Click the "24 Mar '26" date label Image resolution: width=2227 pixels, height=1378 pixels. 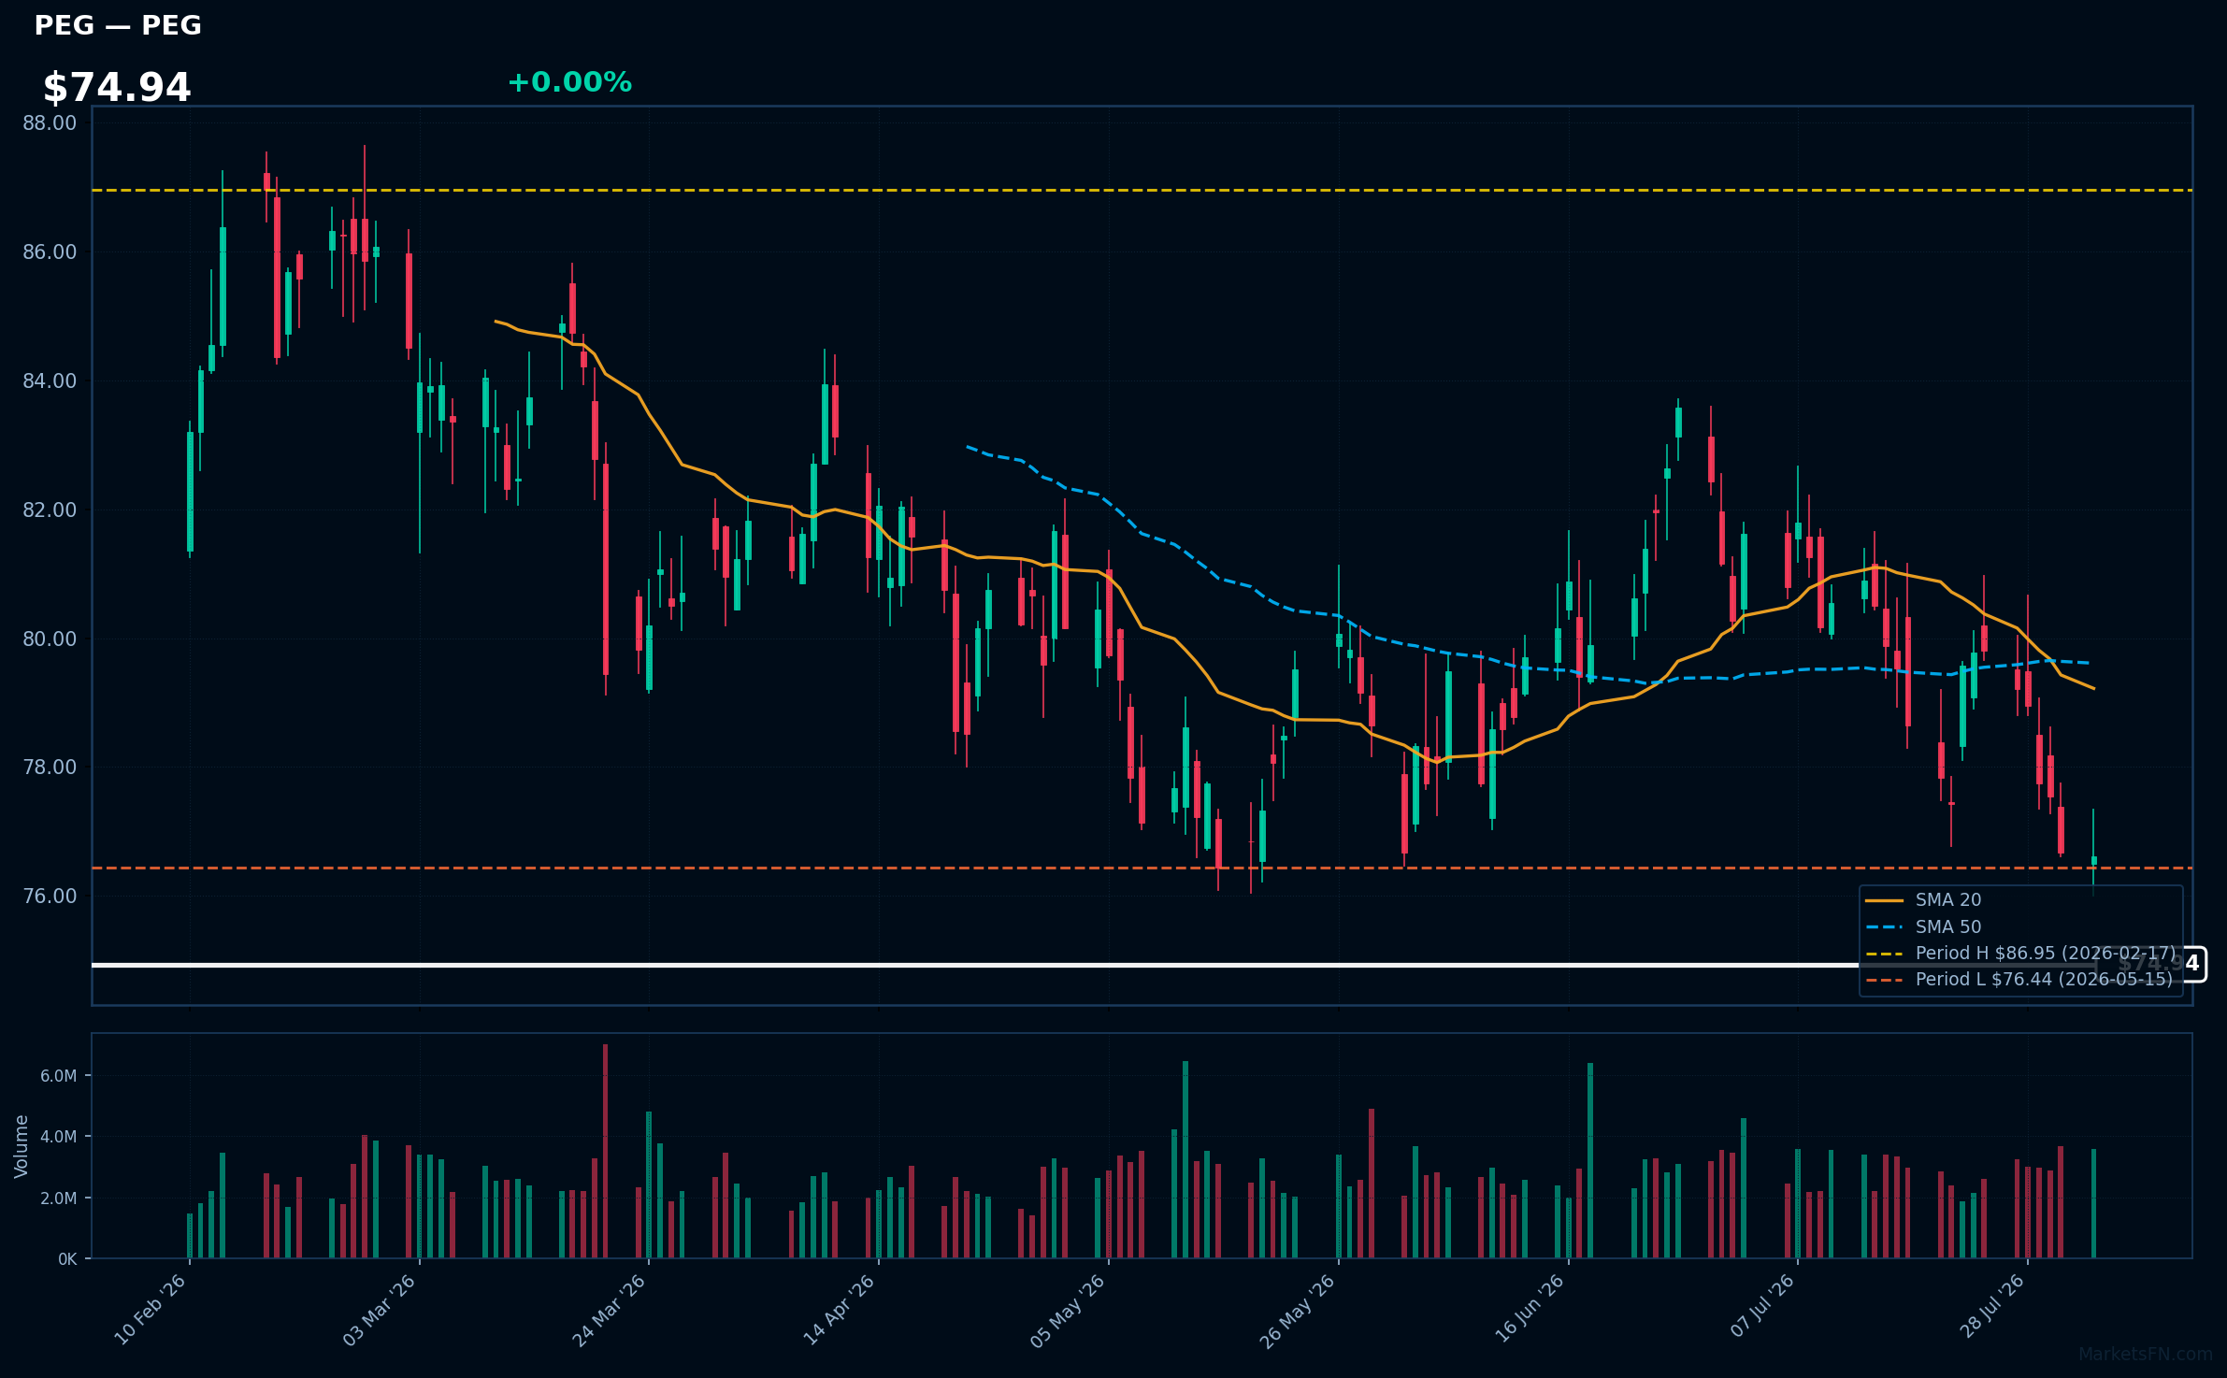(610, 1310)
